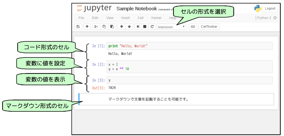Click the In [2]: prompt label

click(98, 64)
